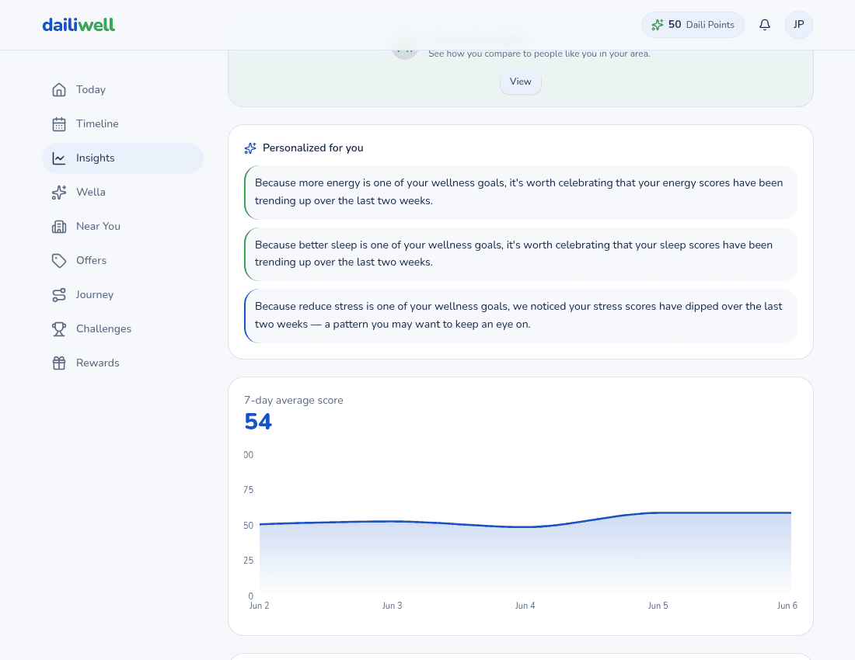The width and height of the screenshot is (855, 660).
Task: Click the 50 y-axis label on chart
Action: point(248,526)
